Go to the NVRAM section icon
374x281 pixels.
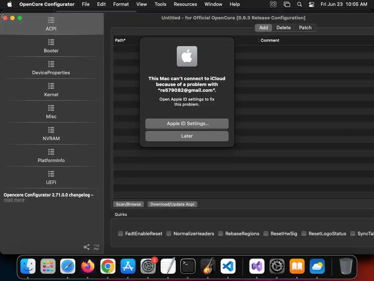51,130
